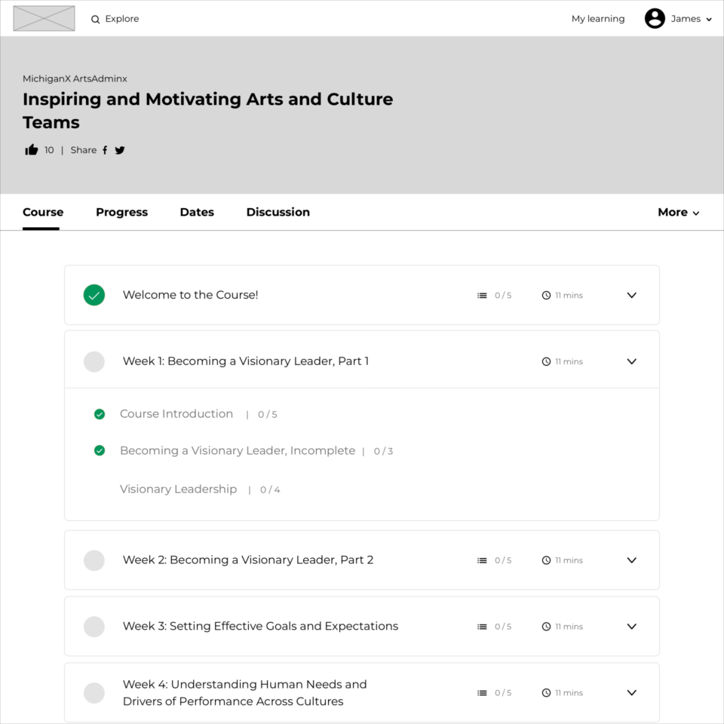Viewport: 724px width, 724px height.
Task: Click the site logo in the header
Action: pos(44,18)
